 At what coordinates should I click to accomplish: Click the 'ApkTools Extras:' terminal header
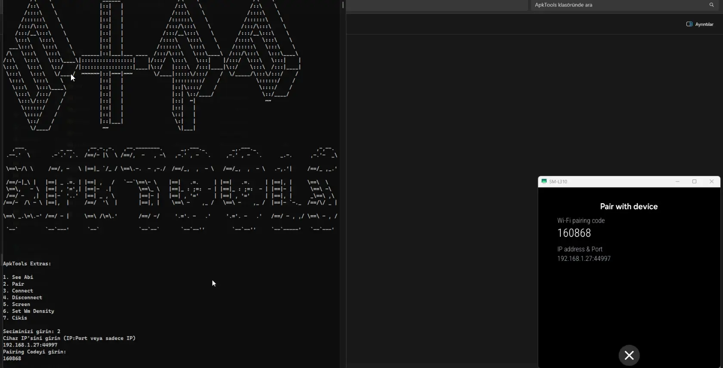click(27, 263)
